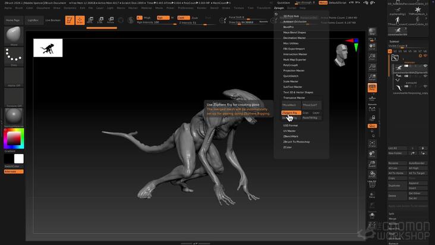Image resolution: width=435 pixels, height=245 pixels.
Task: Toggle PolyF Line Fill display
Action: click(372, 184)
